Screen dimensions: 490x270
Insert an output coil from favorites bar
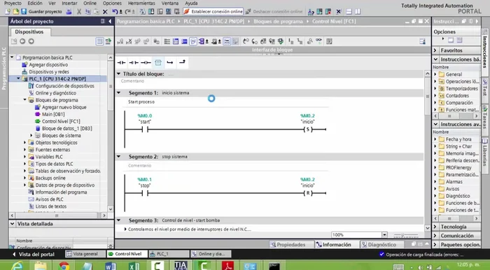coord(146,62)
